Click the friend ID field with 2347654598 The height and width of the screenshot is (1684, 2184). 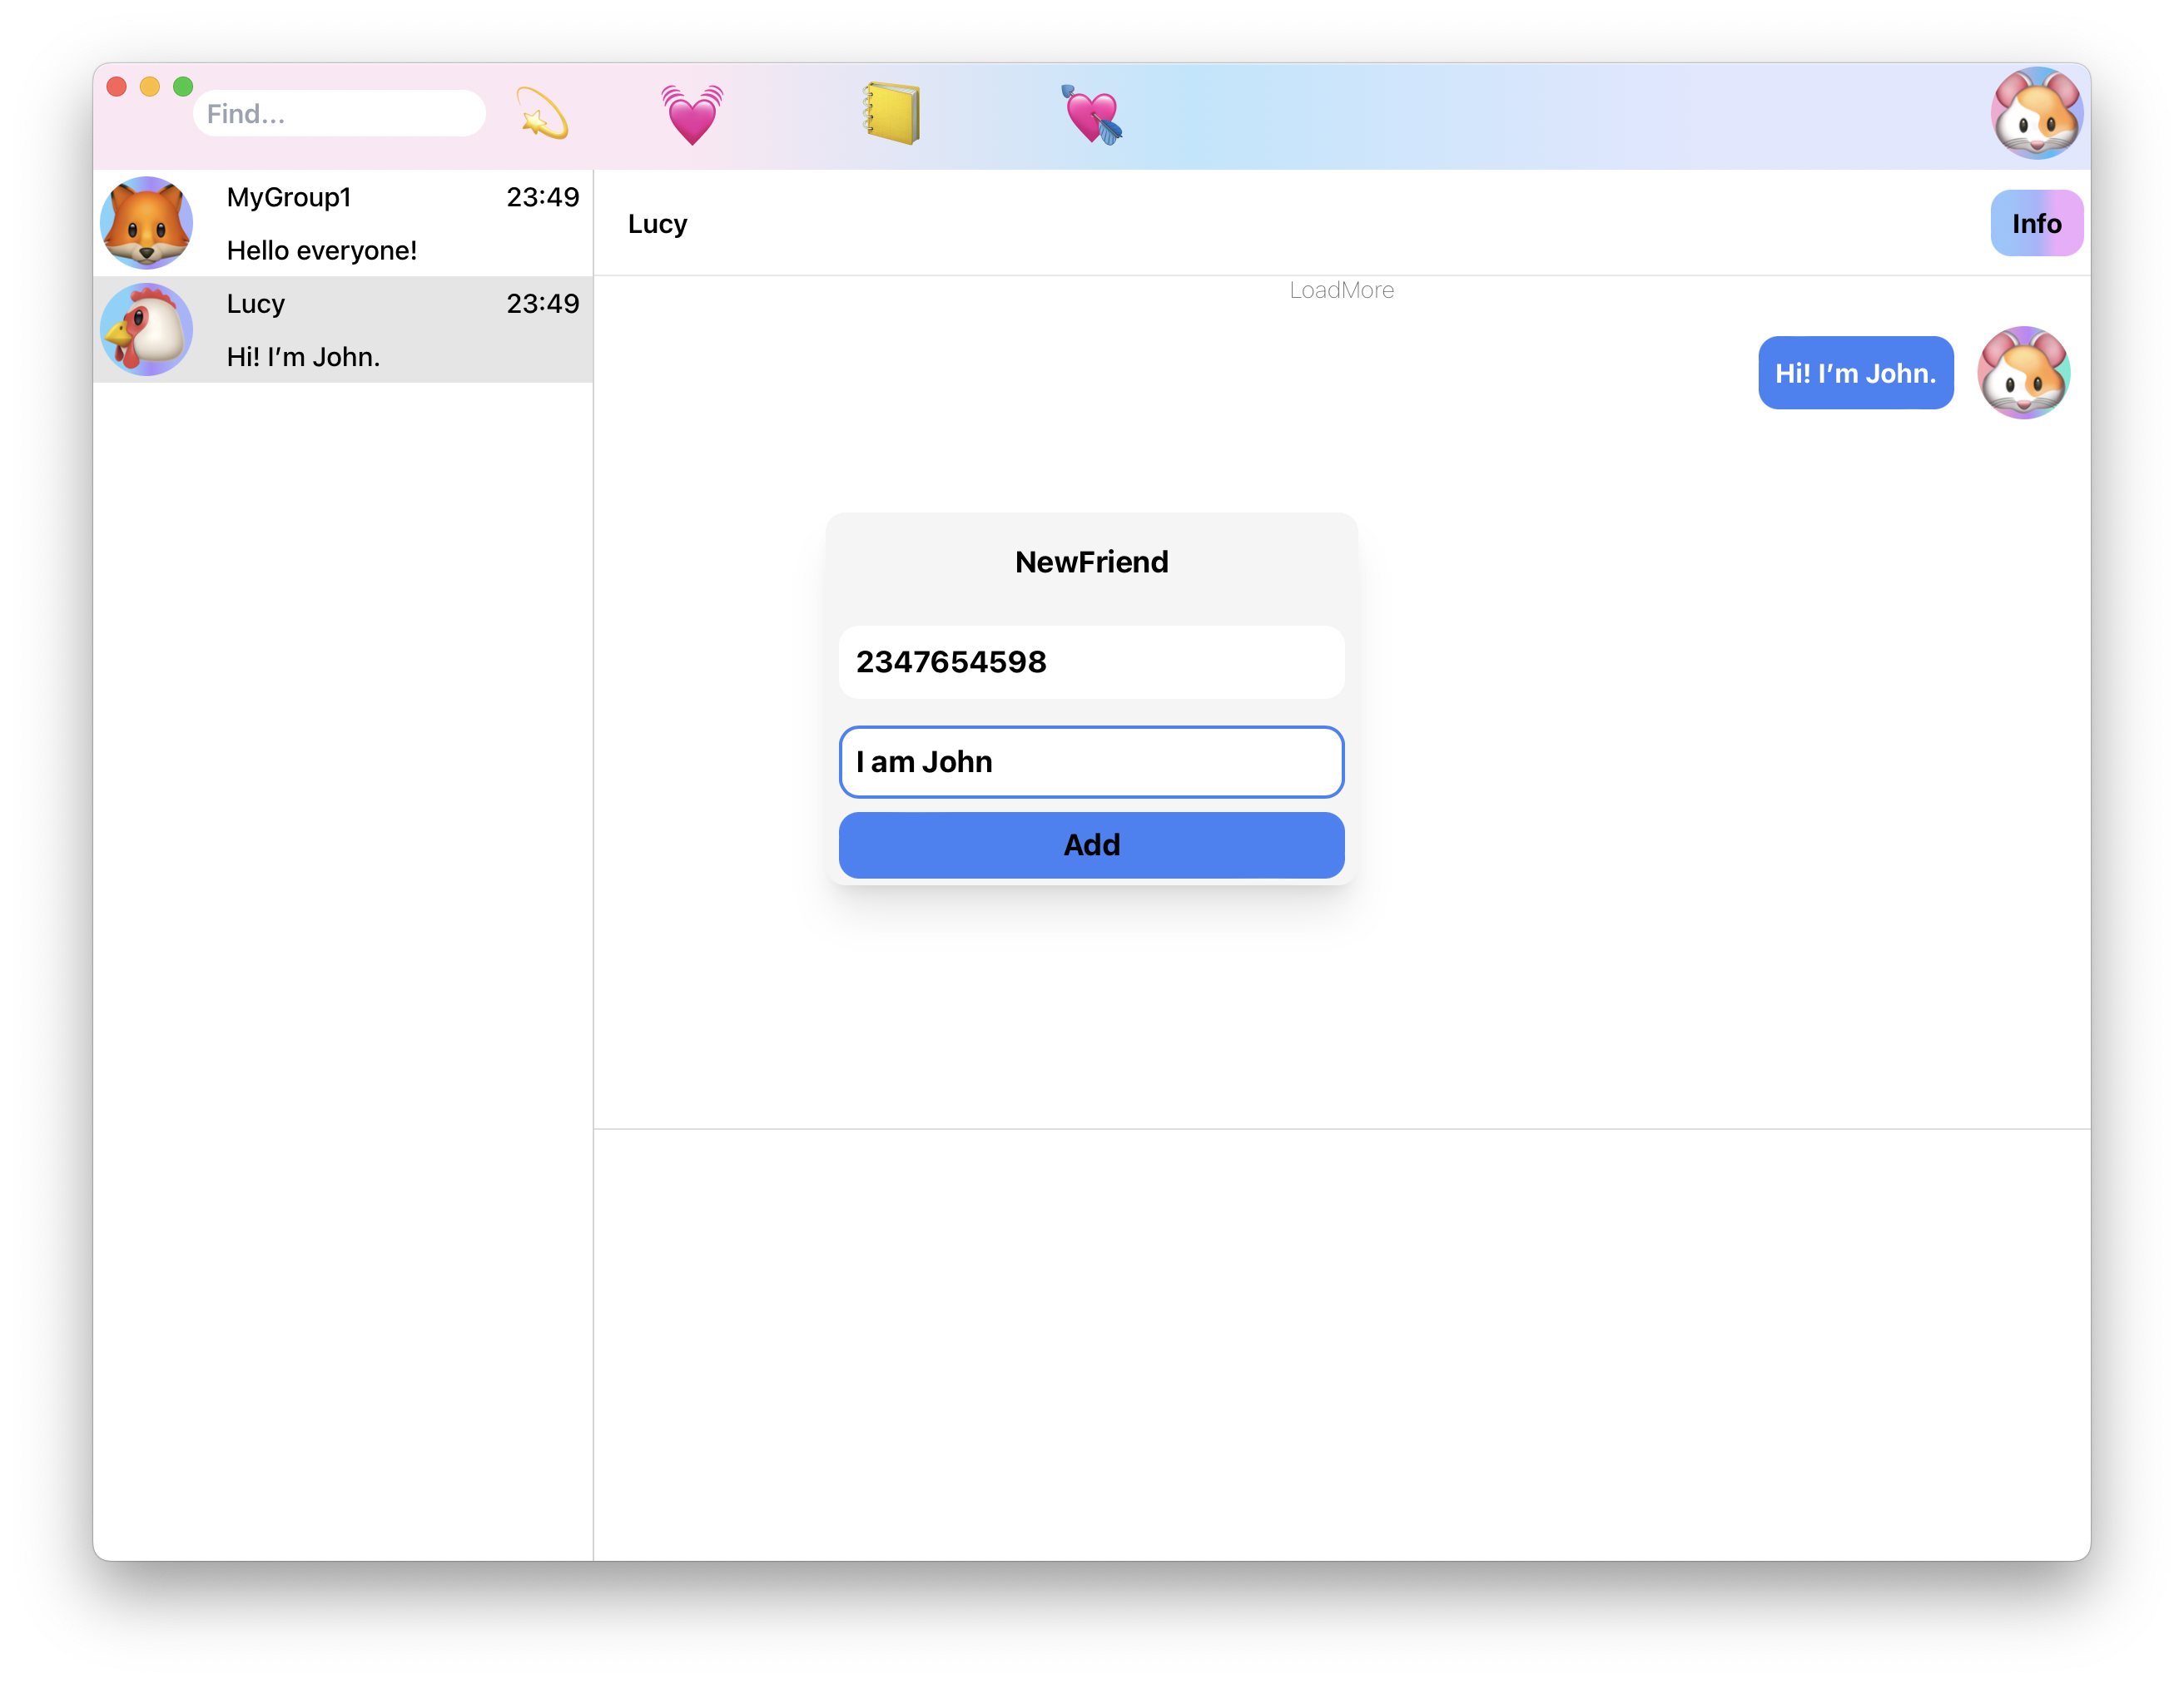click(x=1091, y=661)
